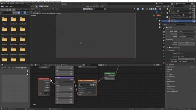The width and height of the screenshot is (196, 110).
Task: Open the viewport Options dropdown
Action: click(158, 6)
